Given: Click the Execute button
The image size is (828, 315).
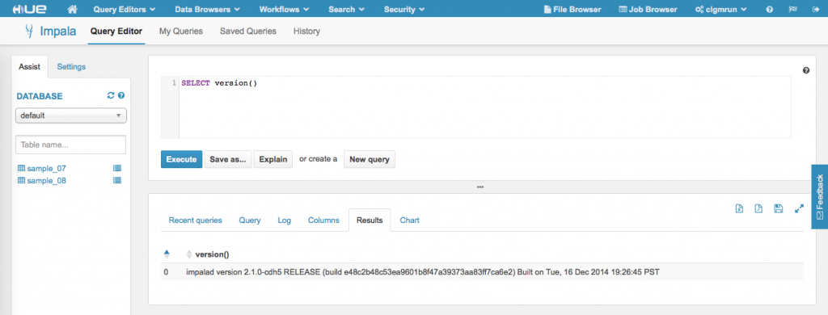Looking at the screenshot, I should 182,159.
